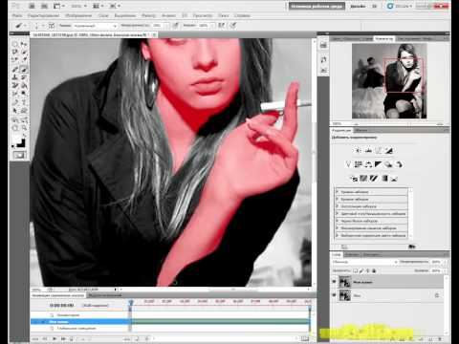Open the brush painting mode dropdown
The width and height of the screenshot is (459, 344).
[x=95, y=25]
